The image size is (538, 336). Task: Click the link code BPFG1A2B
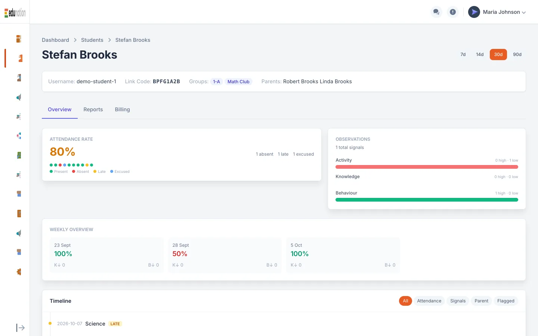click(x=166, y=81)
